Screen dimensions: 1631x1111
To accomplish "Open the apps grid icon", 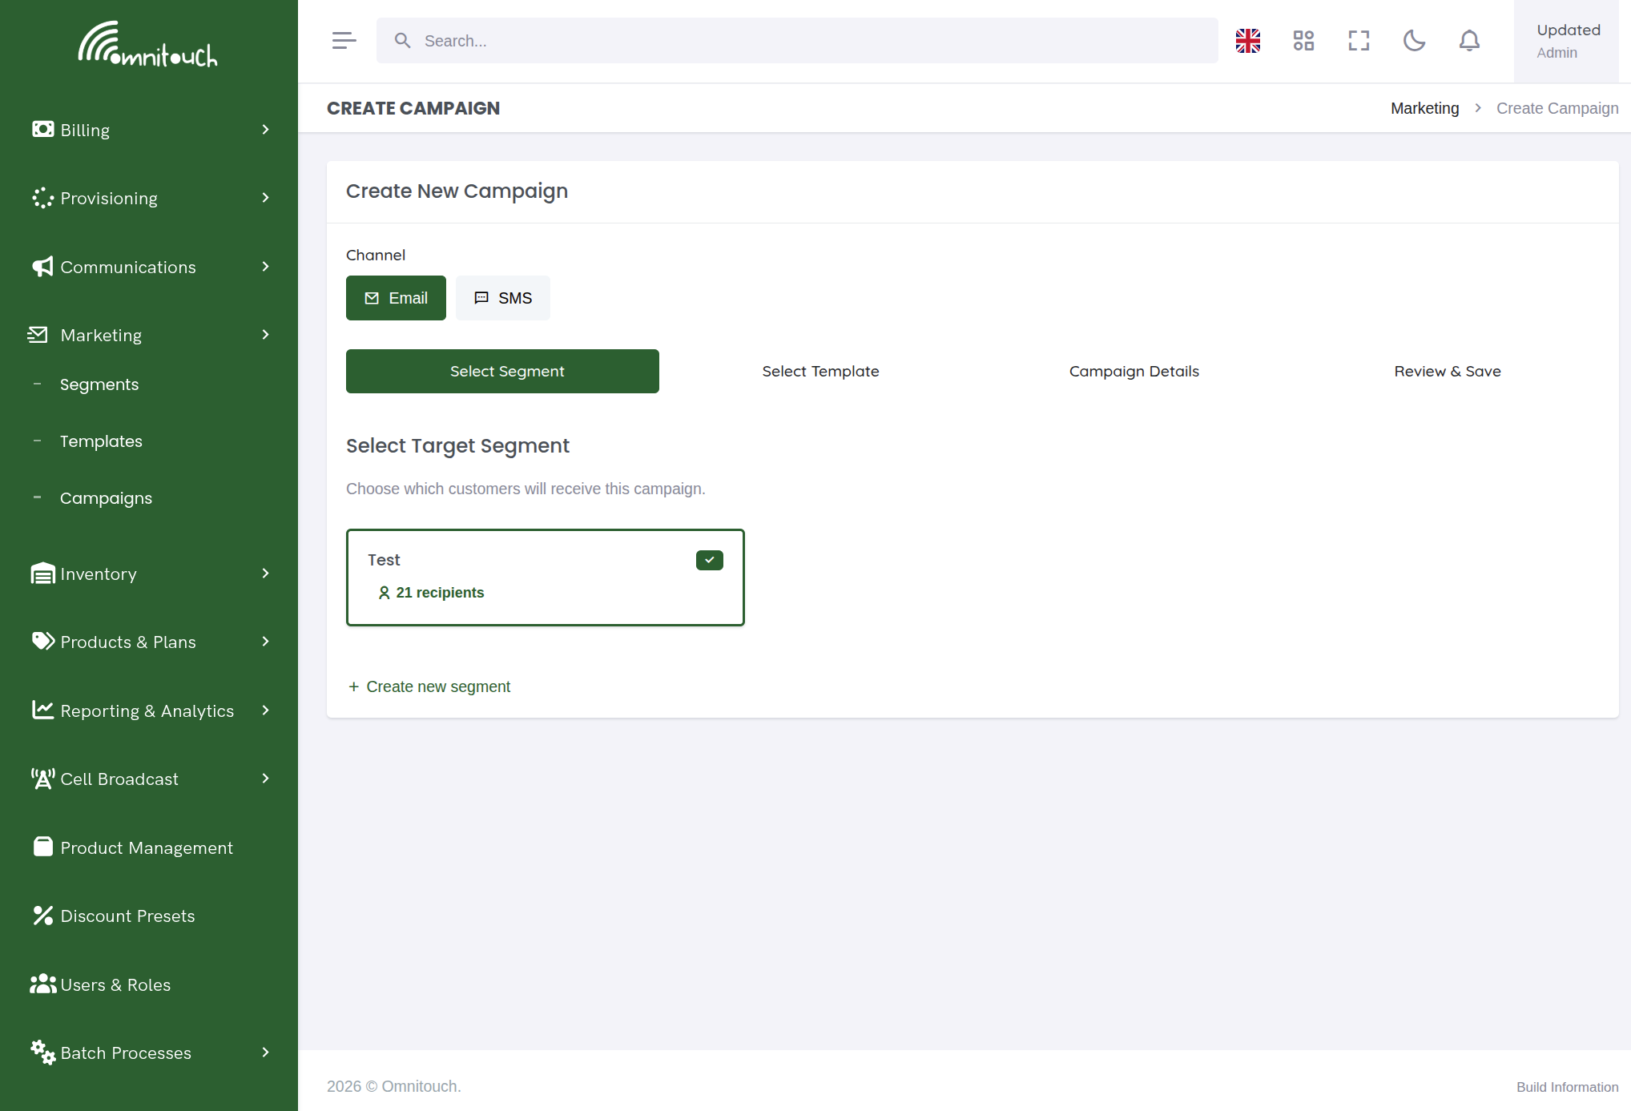I will click(1303, 41).
